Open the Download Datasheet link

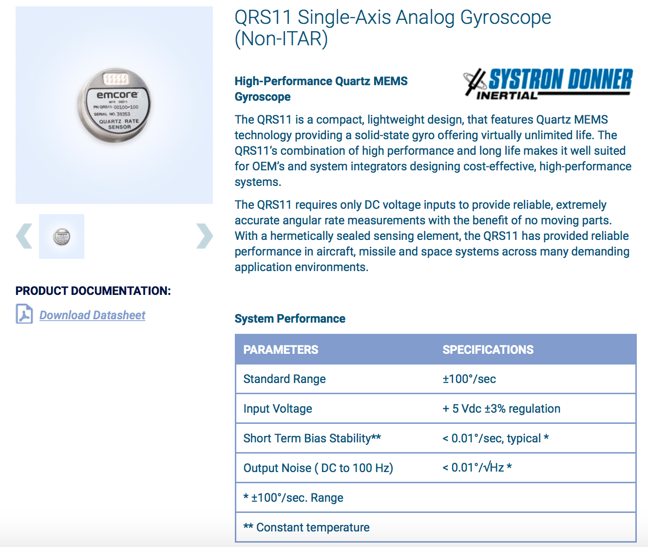92,315
